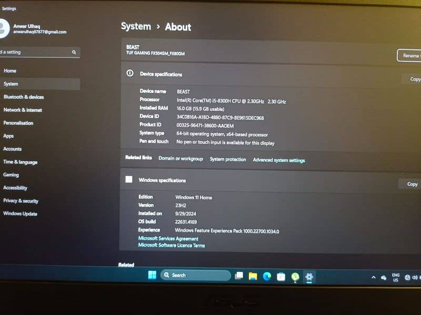Open Advanced system settings link
Viewport: 421px width, 315px height.
[x=278, y=160]
